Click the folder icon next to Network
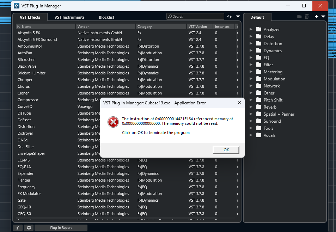The width and height of the screenshot is (336, 232). pos(259,86)
